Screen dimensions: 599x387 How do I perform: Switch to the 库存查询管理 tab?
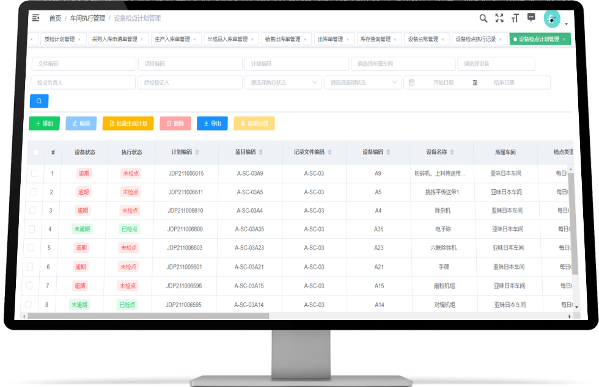click(375, 39)
